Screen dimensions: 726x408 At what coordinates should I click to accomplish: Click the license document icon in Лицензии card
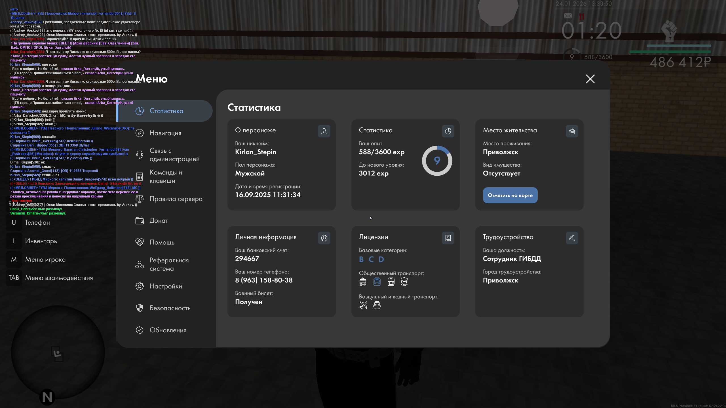tap(448, 238)
